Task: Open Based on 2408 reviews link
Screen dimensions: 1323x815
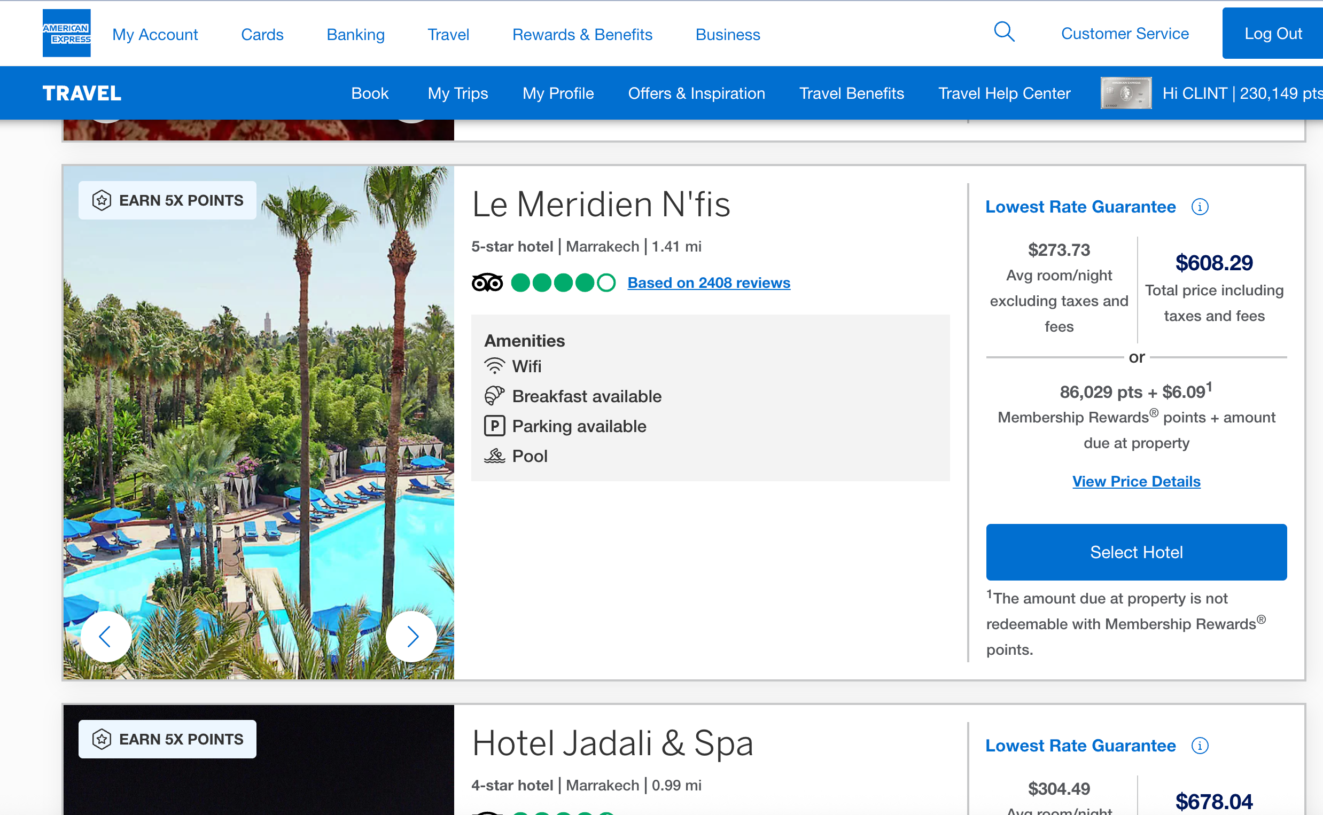Action: [x=709, y=283]
